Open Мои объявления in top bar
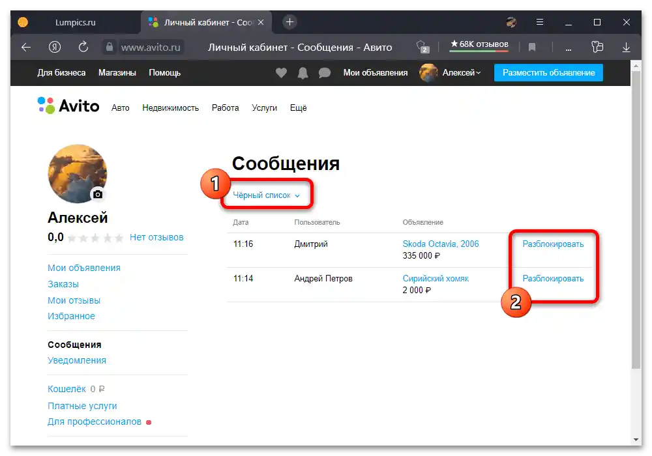 [x=376, y=73]
